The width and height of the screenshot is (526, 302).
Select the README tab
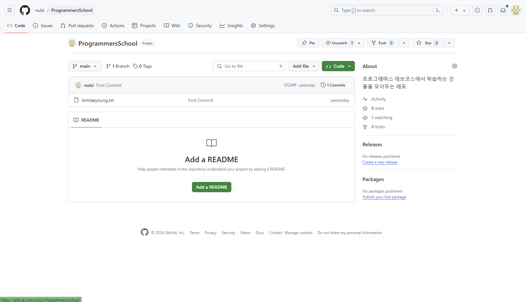point(86,120)
